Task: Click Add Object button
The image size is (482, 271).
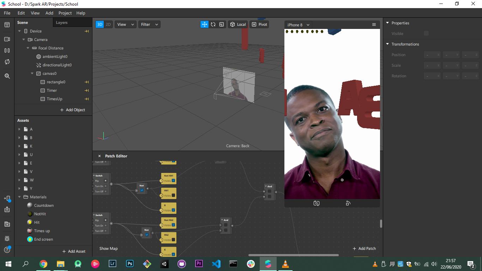Action: click(73, 110)
